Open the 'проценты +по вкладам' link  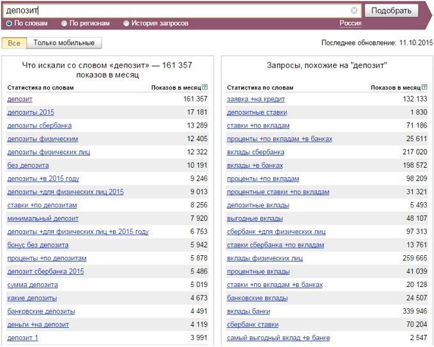263,179
